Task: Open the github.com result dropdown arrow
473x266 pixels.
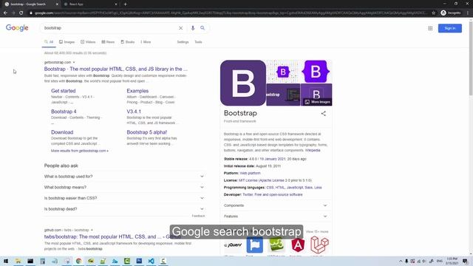Action: (x=92, y=230)
